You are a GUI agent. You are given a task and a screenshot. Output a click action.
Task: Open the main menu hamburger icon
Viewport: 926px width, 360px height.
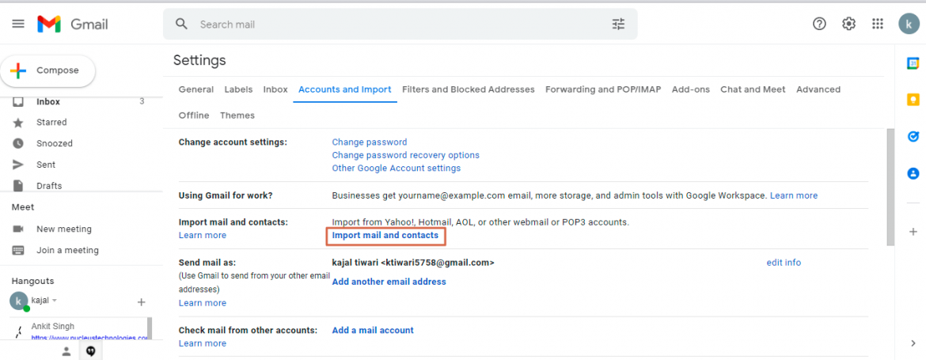coord(18,24)
